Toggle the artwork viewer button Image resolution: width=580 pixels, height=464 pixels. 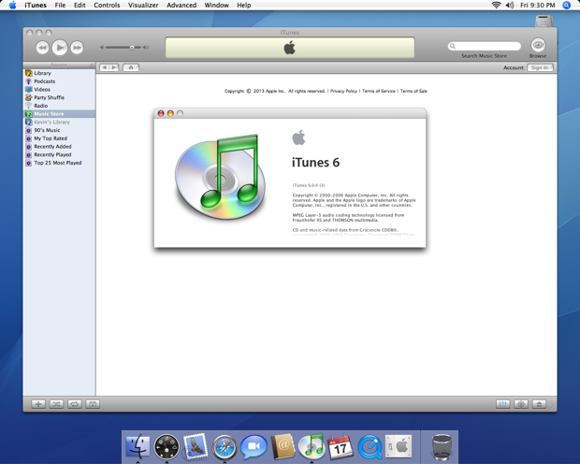tap(93, 404)
